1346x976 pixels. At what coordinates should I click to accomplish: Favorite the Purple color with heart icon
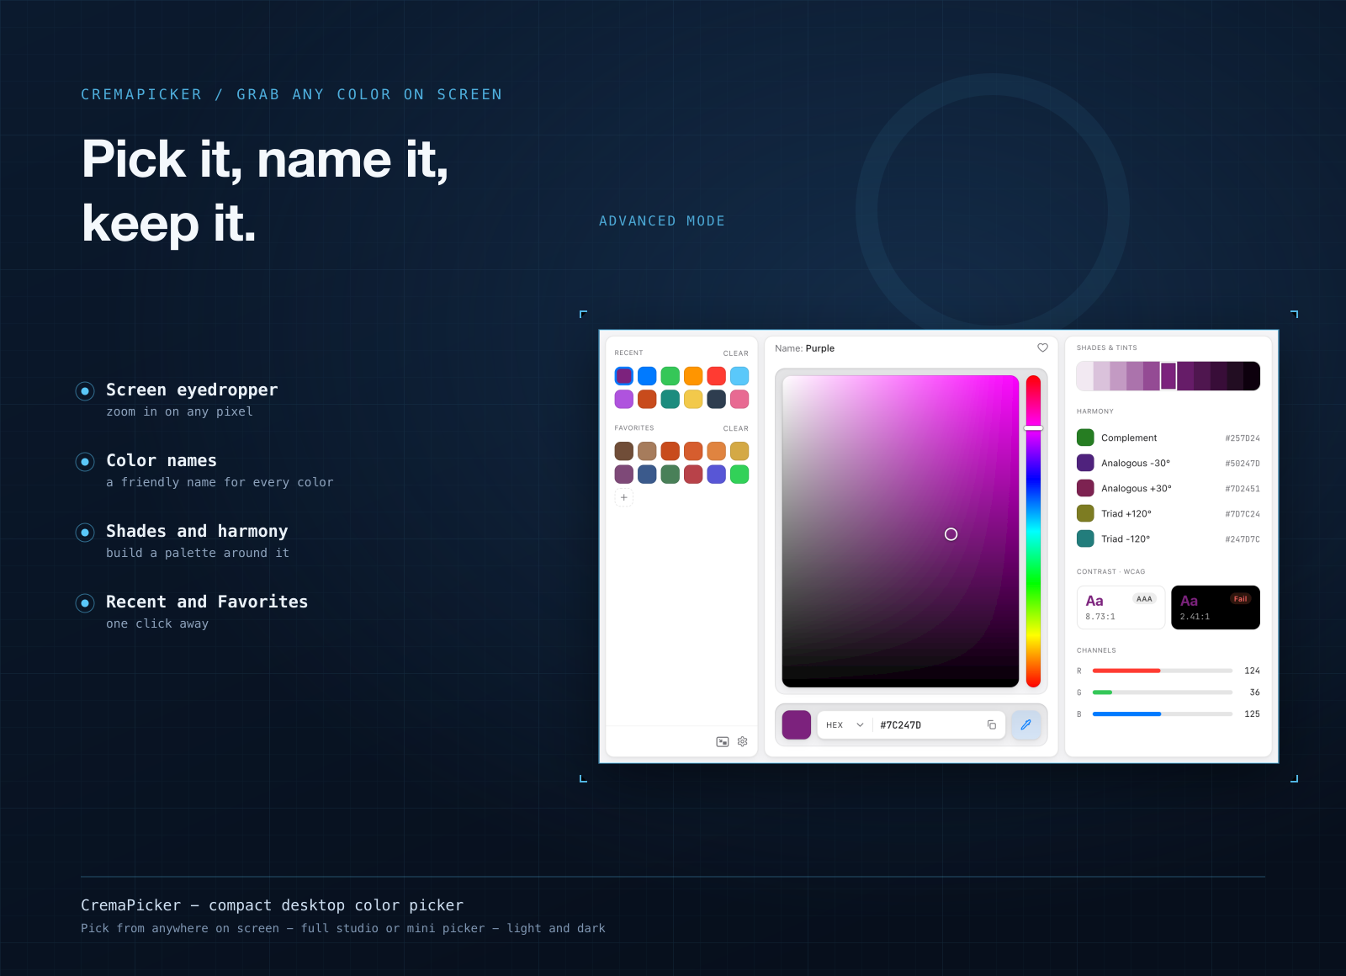1042,347
